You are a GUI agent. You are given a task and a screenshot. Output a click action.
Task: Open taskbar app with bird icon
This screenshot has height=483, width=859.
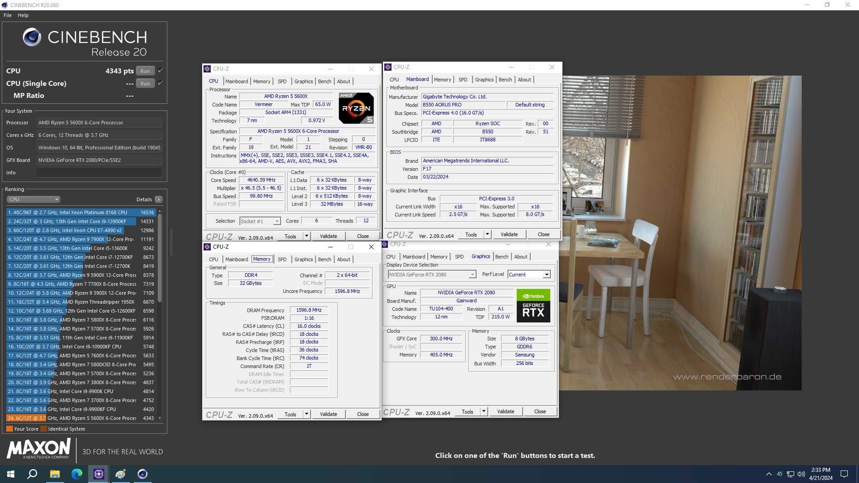pos(120,474)
